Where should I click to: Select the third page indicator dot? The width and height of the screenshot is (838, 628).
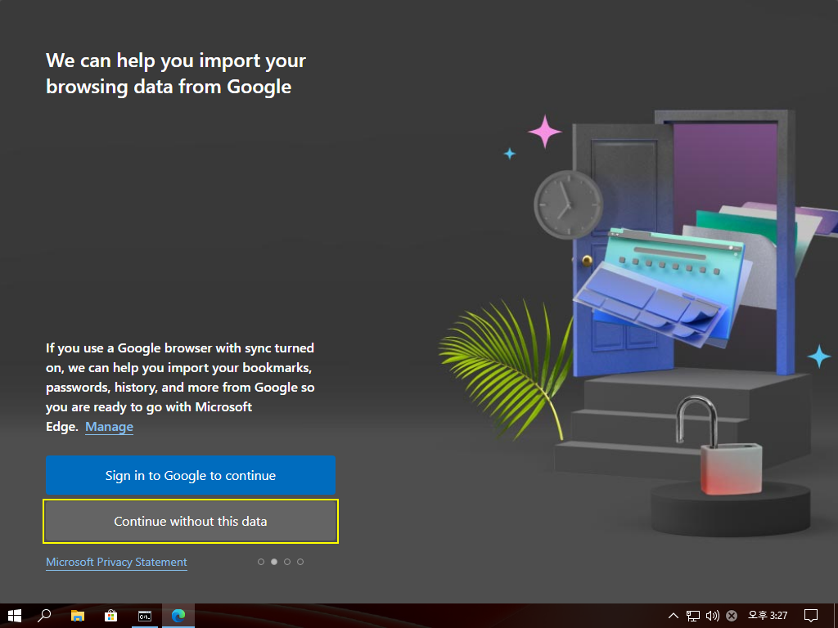287,562
